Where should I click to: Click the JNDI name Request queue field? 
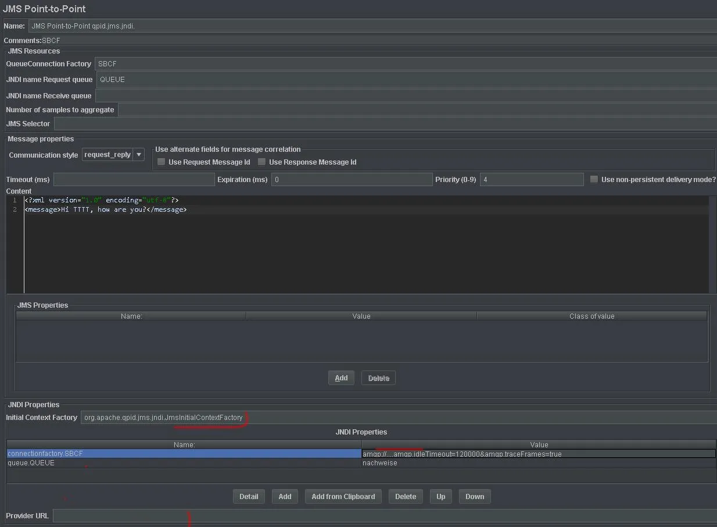click(407, 80)
